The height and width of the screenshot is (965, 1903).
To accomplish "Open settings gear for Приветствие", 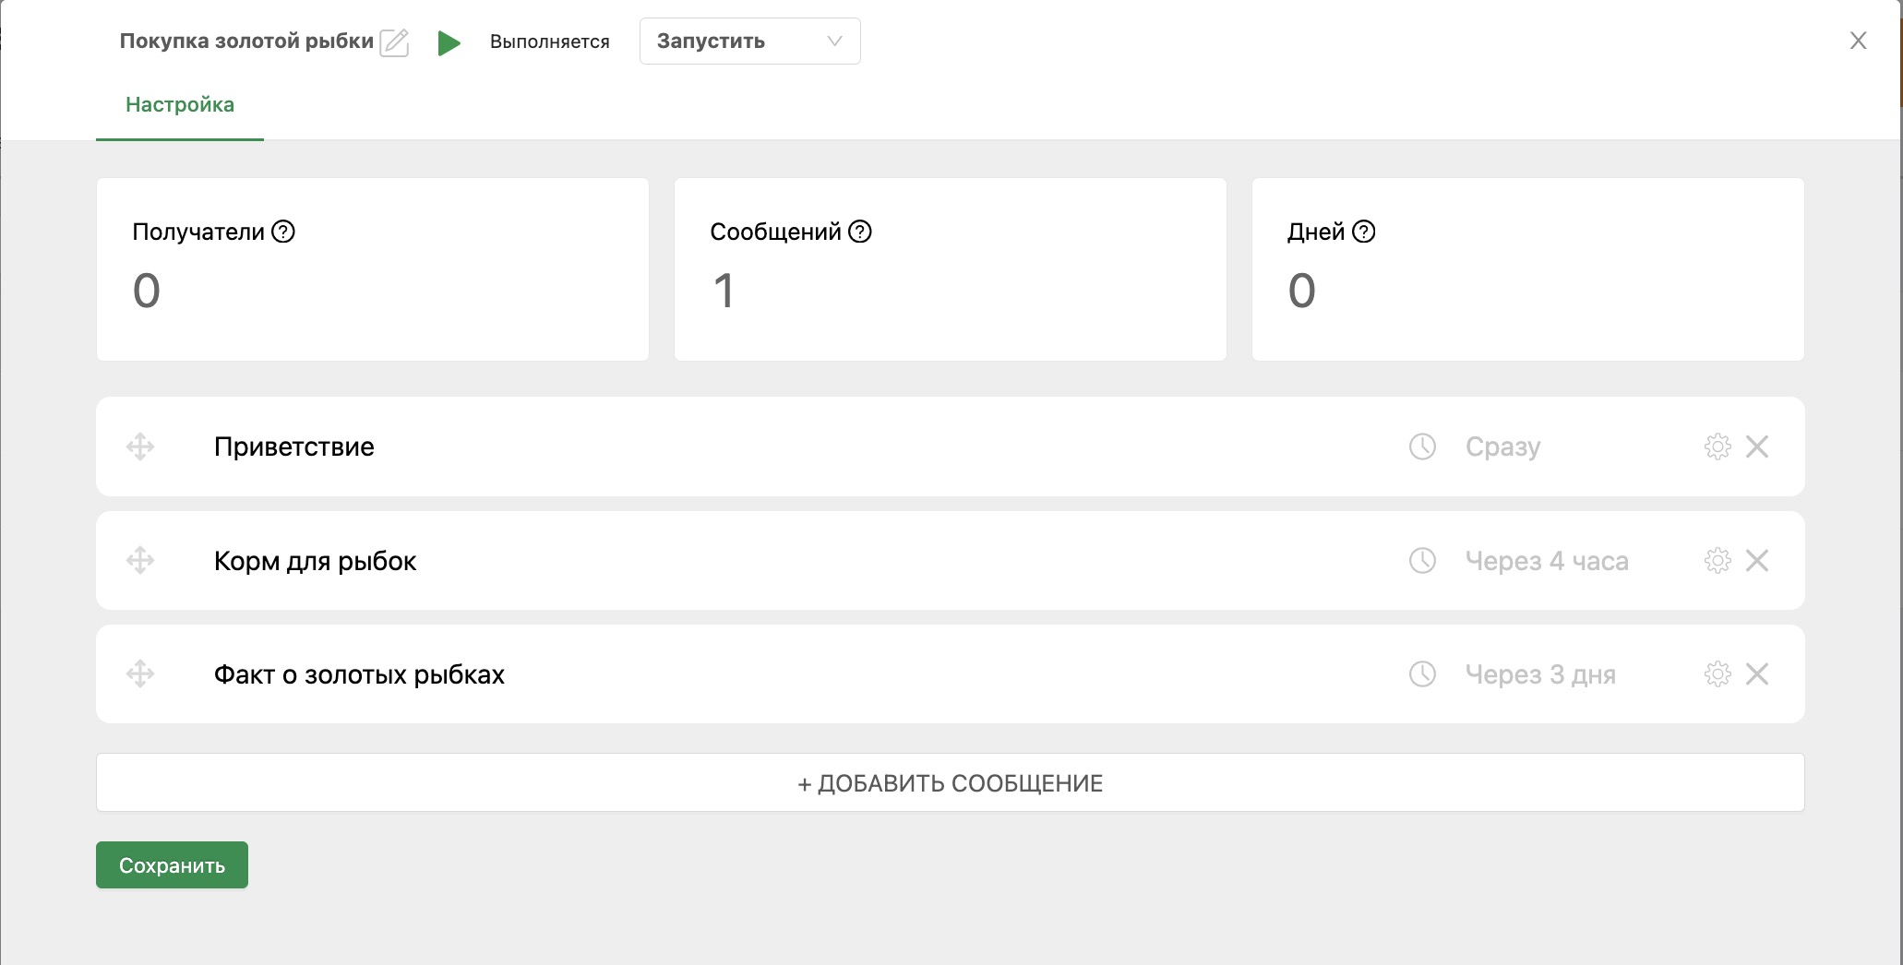I will 1717,447.
